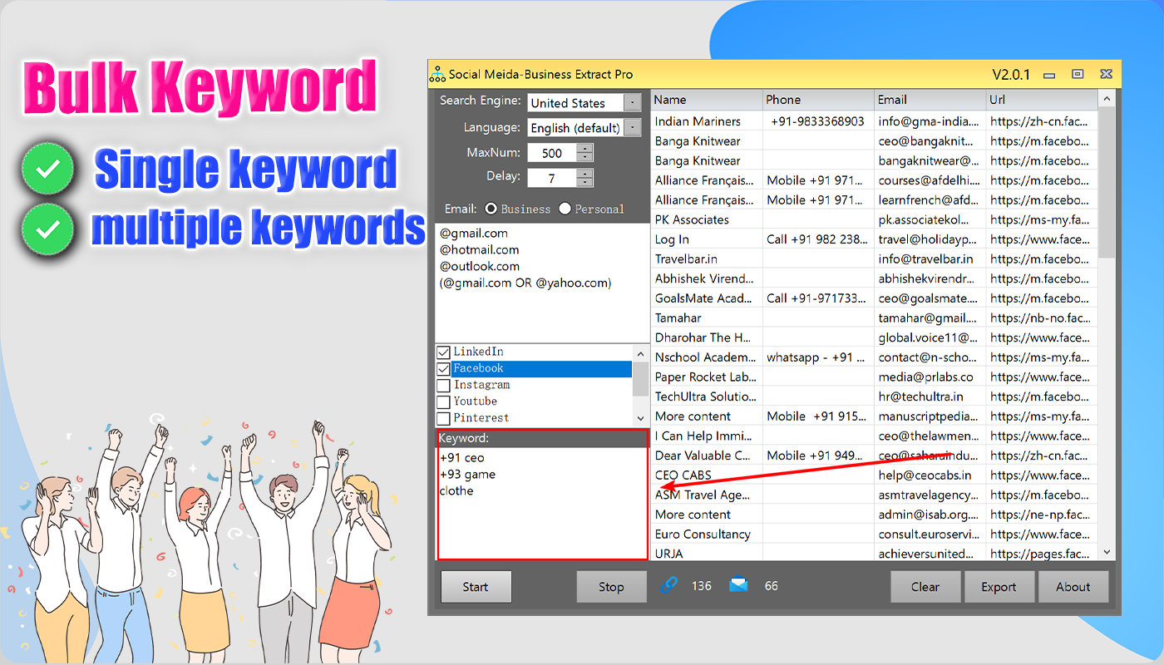Open the Language dropdown showing English (default)
The width and height of the screenshot is (1164, 665).
click(x=633, y=128)
